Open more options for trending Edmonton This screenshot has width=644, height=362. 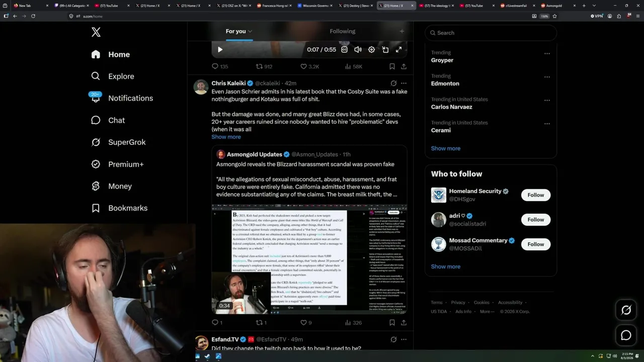point(547,77)
